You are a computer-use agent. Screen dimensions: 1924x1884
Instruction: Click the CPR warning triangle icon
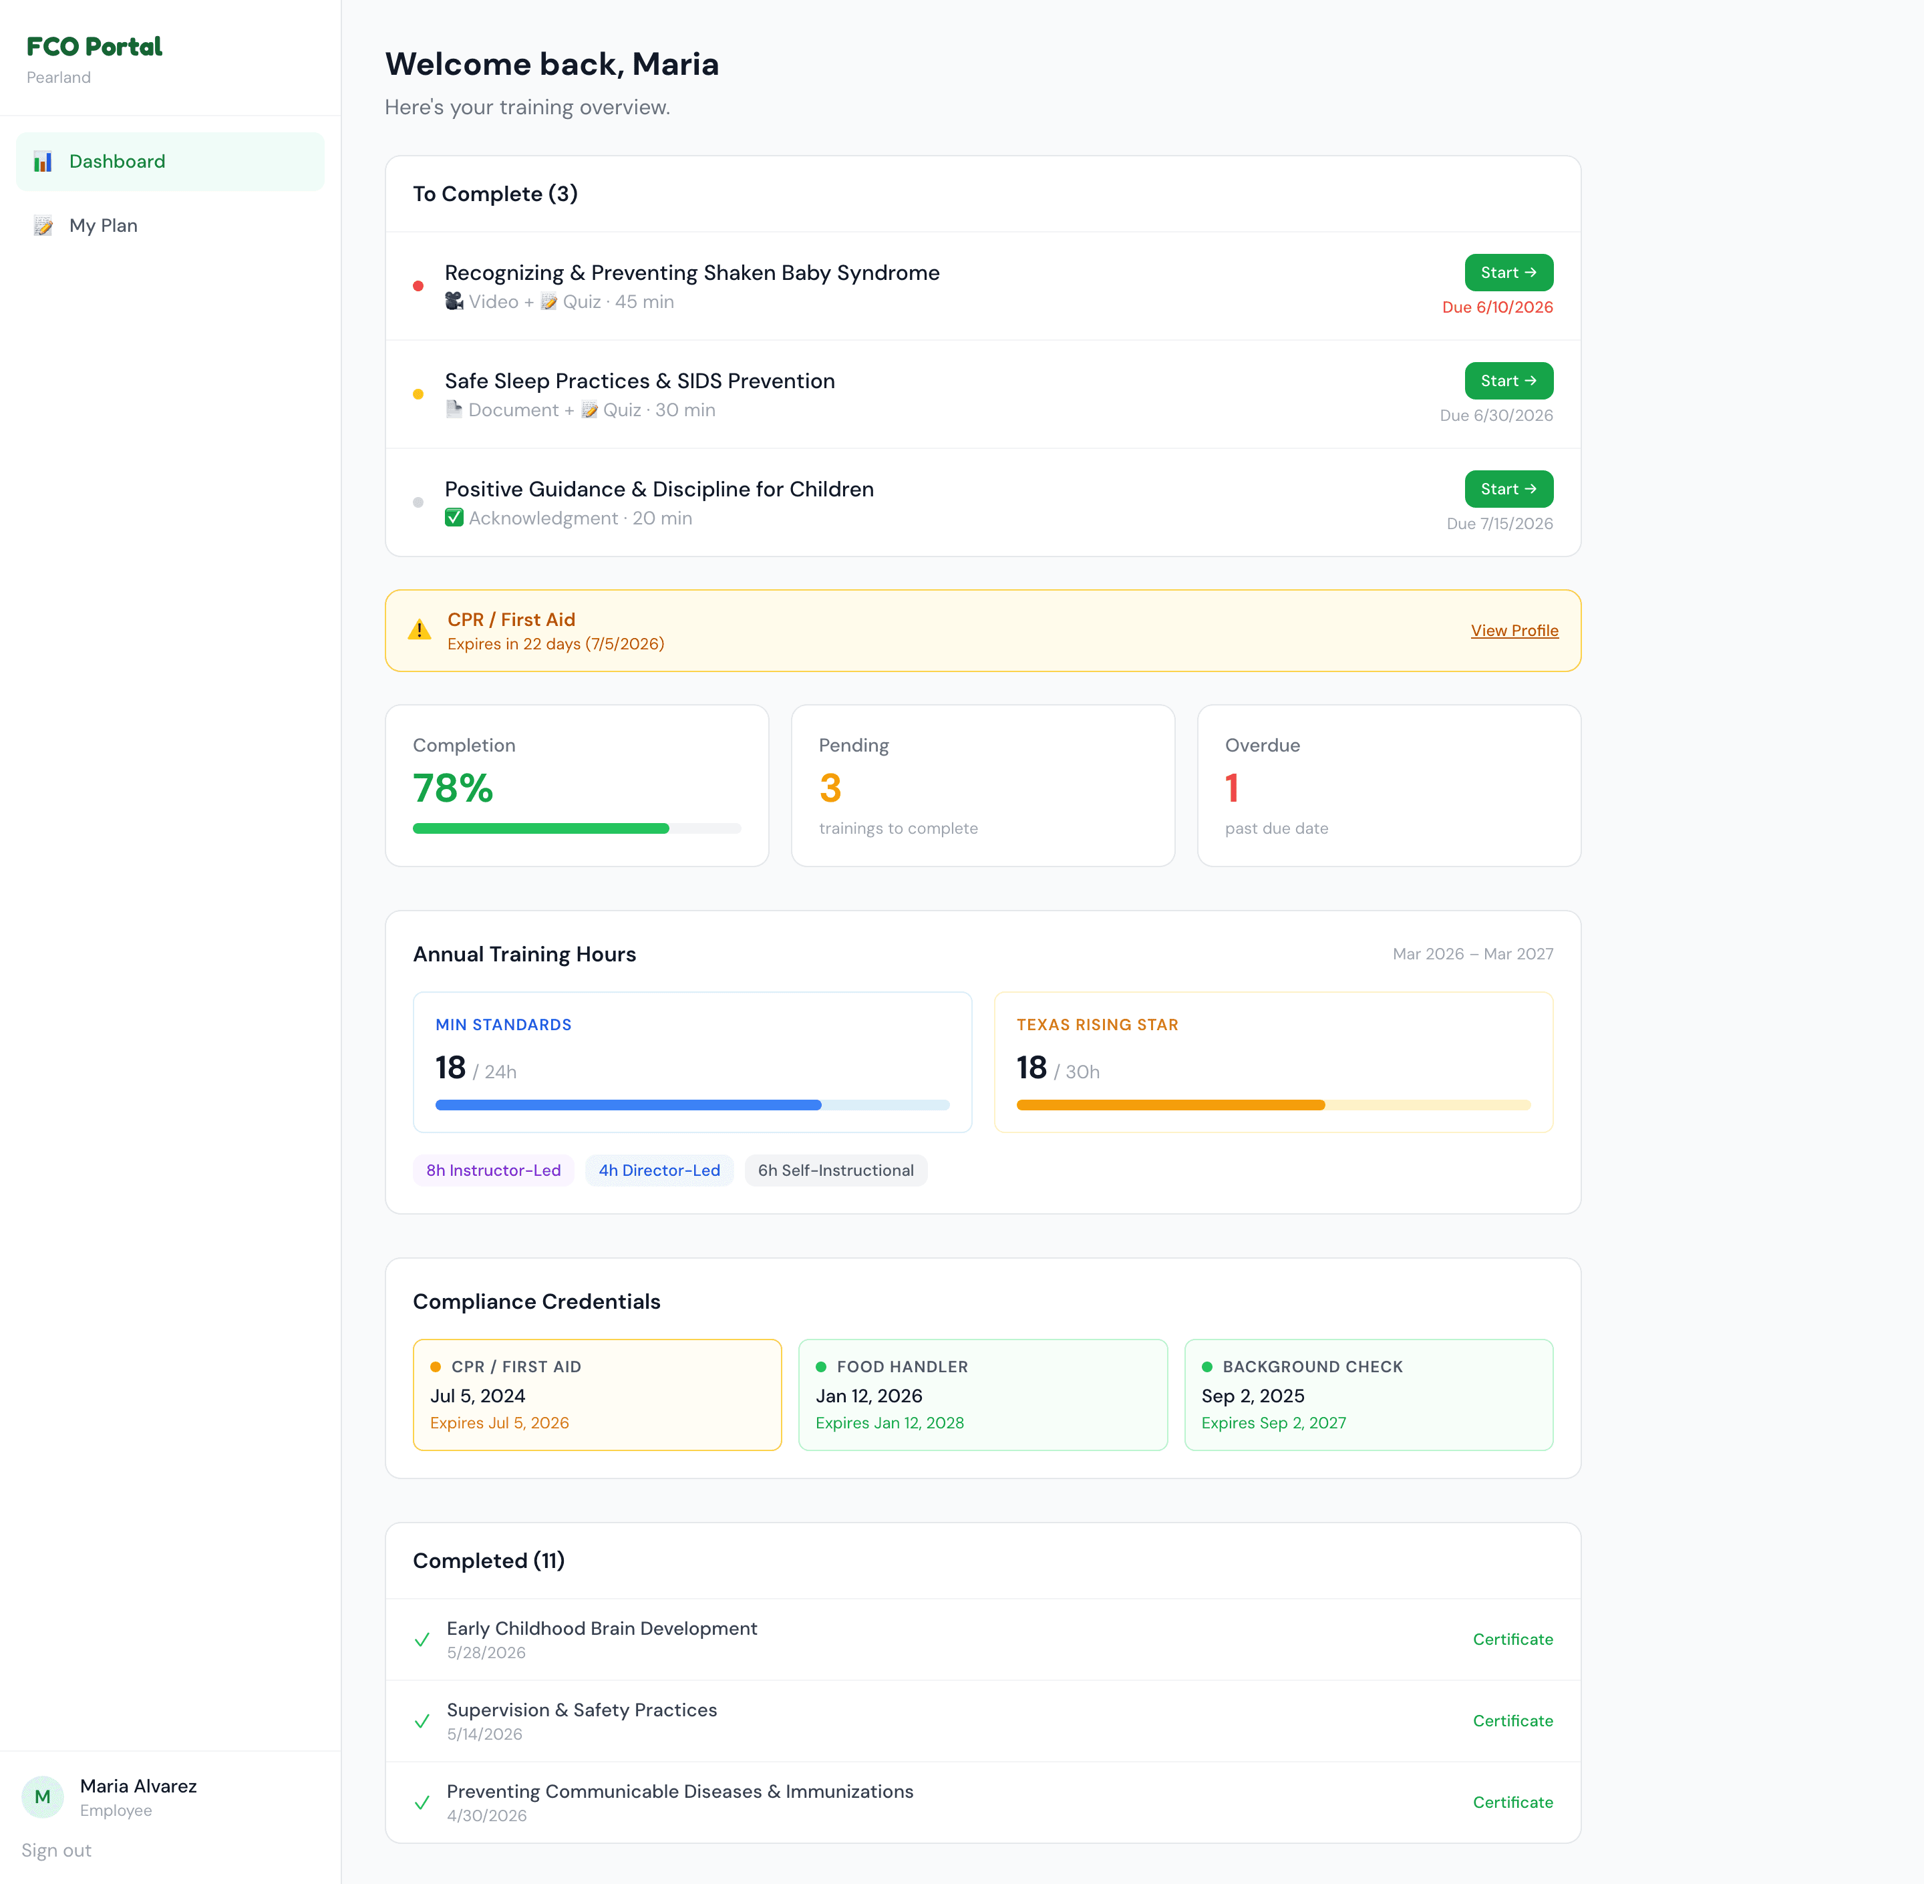pos(420,630)
